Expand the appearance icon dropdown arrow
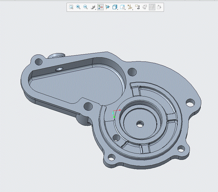218x192 pixels. pyautogui.click(x=96, y=9)
